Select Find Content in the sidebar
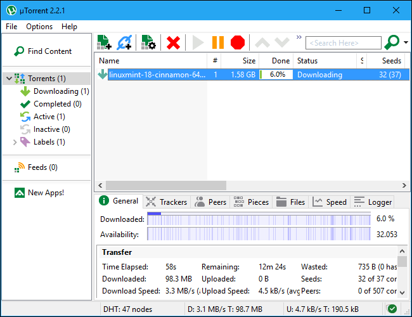This screenshot has width=412, height=317. coord(42,51)
